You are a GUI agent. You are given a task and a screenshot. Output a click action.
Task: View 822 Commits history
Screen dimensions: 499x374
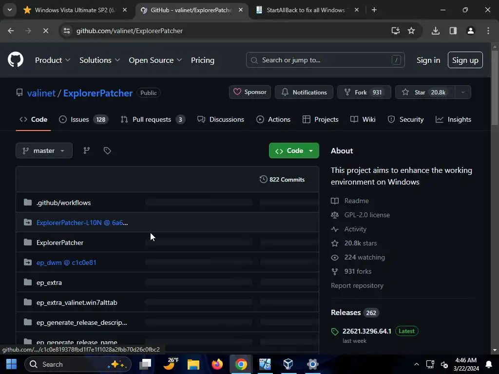tap(282, 180)
